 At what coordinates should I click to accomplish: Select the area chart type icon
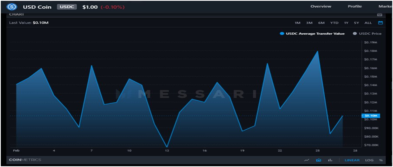tap(318, 160)
